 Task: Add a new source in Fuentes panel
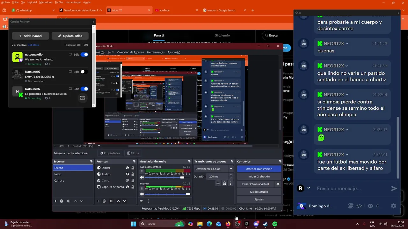98,201
